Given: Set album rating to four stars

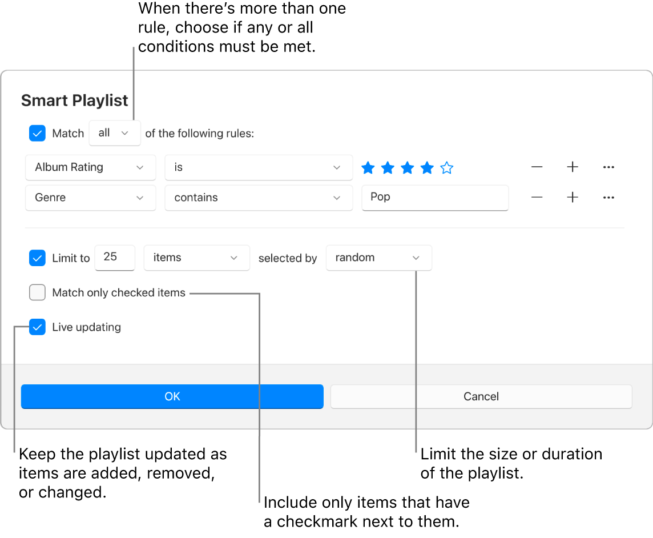Looking at the screenshot, I should (427, 168).
